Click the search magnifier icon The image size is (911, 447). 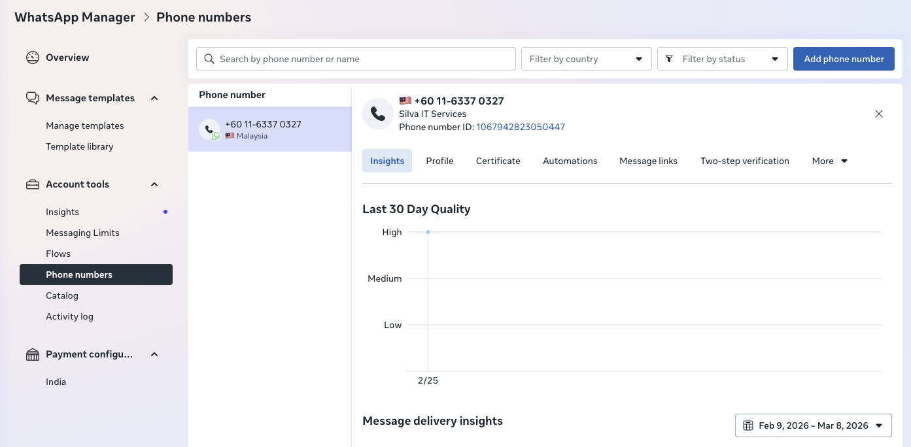209,59
